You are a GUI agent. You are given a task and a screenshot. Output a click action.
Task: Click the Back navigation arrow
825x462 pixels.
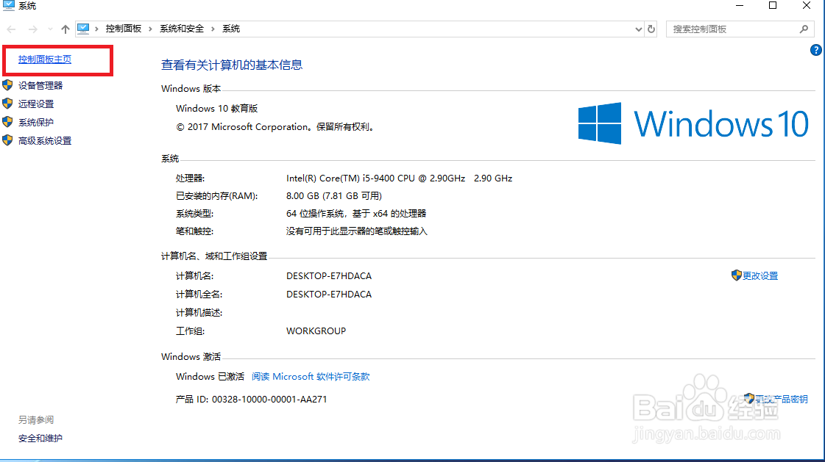(12, 29)
